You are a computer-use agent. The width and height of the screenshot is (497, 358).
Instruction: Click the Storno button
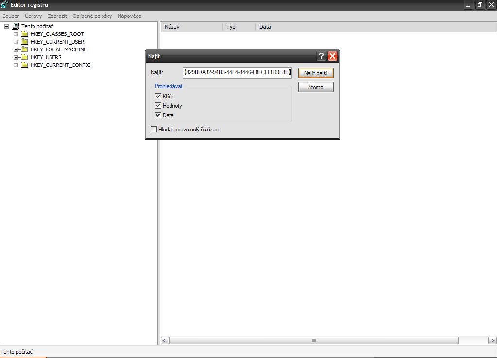point(316,87)
